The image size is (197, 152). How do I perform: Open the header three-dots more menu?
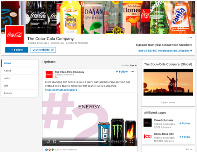click(x=190, y=37)
